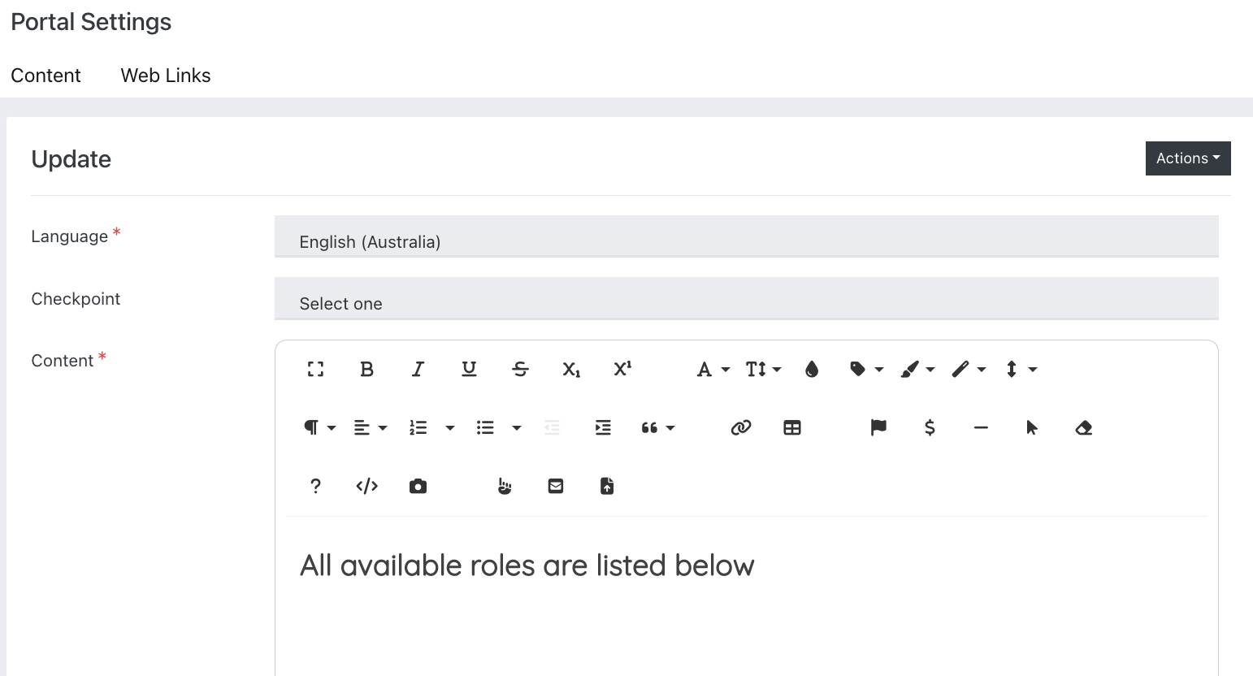Insert a table in editor
The width and height of the screenshot is (1253, 676).
[792, 428]
